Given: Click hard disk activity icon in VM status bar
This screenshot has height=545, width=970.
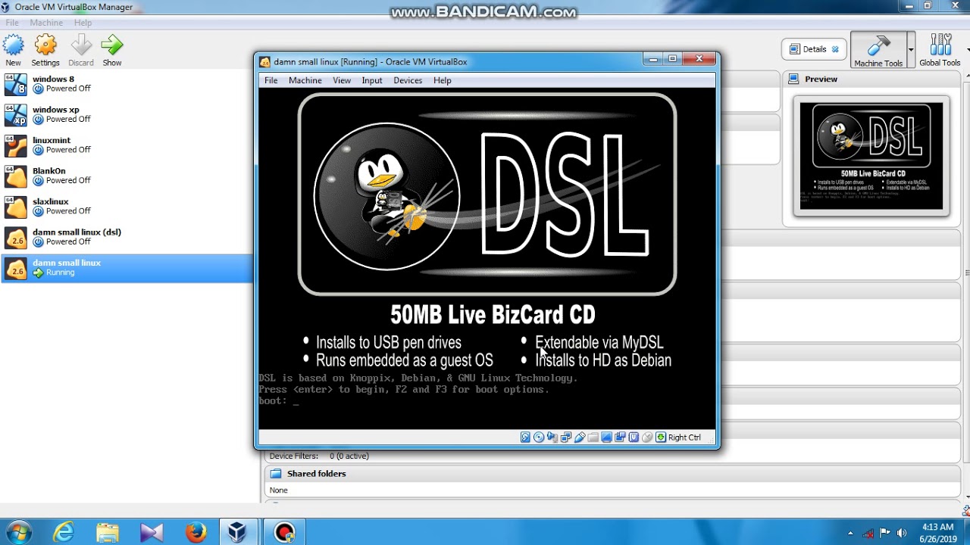Looking at the screenshot, I should tap(525, 438).
